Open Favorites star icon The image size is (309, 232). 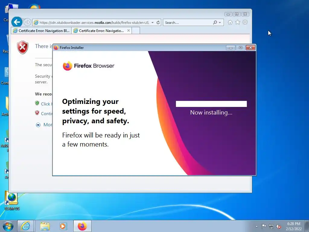[238, 22]
